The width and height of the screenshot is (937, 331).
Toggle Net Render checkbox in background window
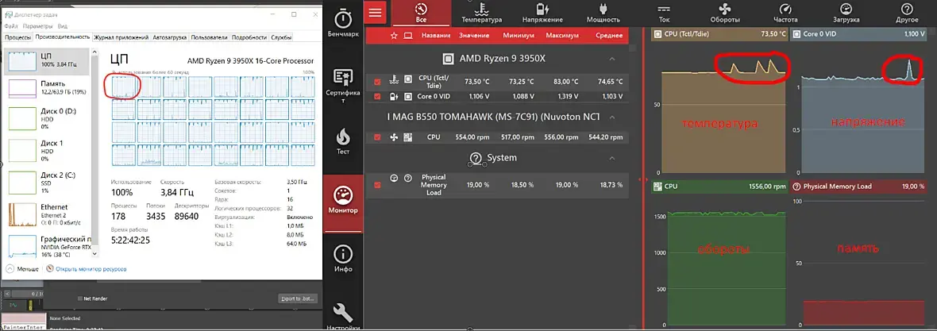(x=80, y=298)
